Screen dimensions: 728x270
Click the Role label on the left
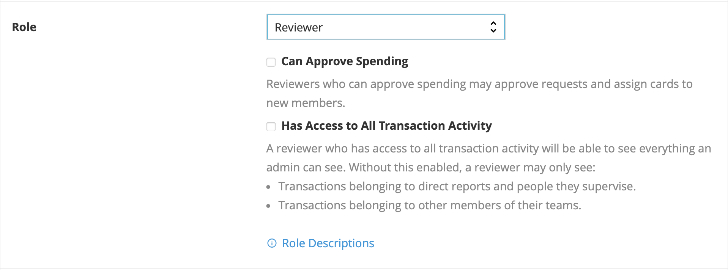(x=24, y=27)
